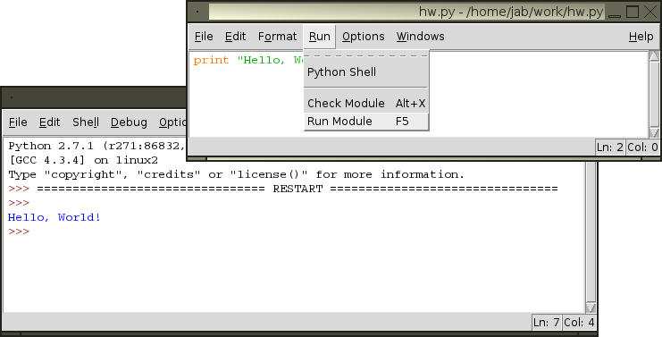Open the editor's Options menu
The width and height of the screenshot is (662, 337).
[x=363, y=37]
